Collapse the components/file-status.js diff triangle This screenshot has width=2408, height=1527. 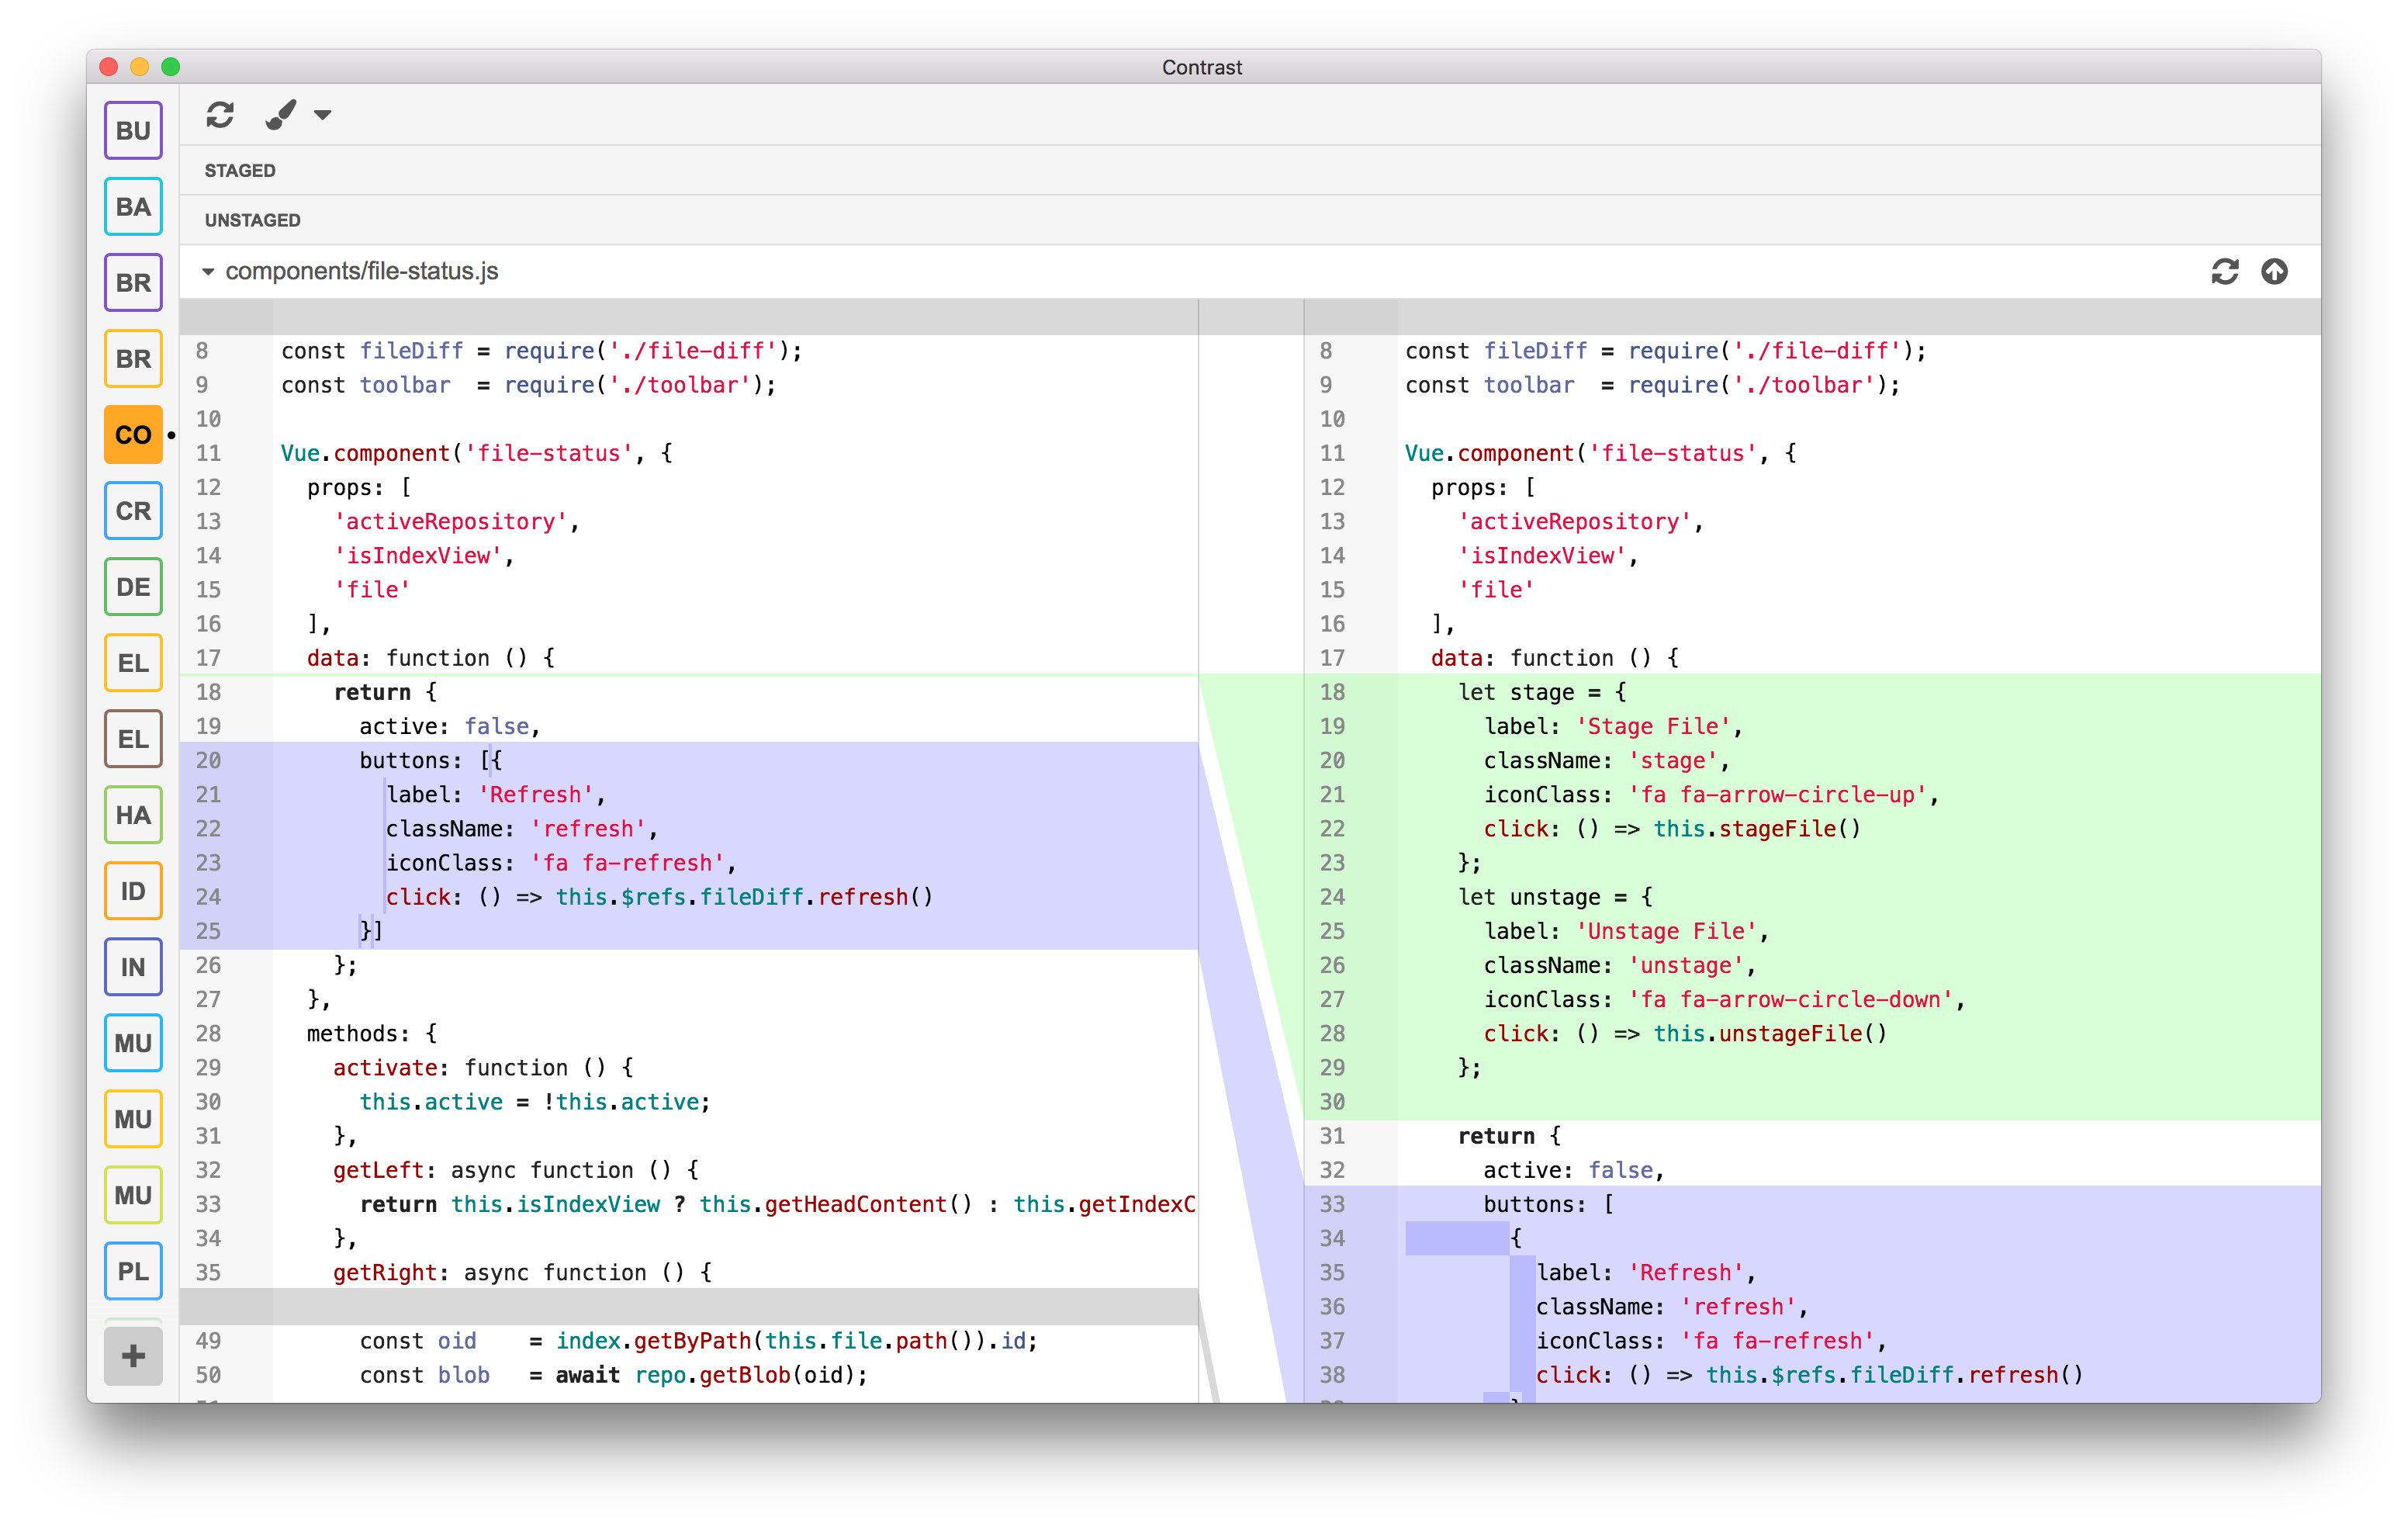[208, 271]
